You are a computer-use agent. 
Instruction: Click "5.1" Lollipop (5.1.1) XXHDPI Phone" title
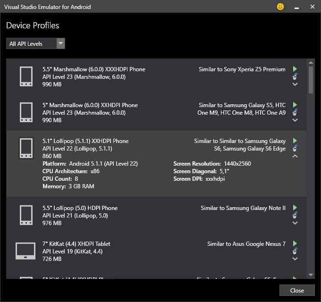[85, 141]
